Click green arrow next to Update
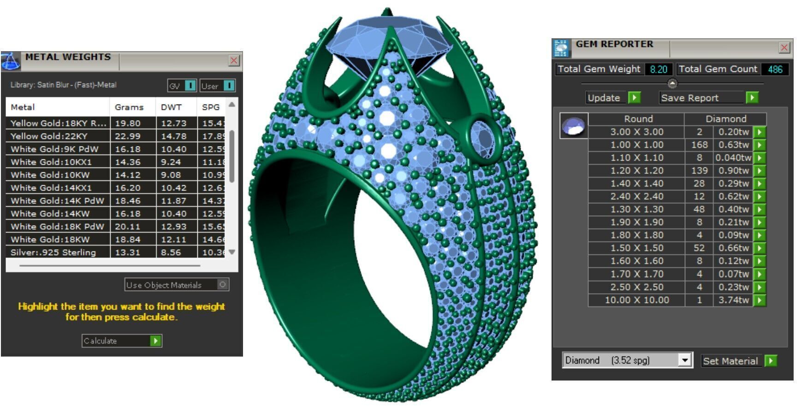 point(635,98)
